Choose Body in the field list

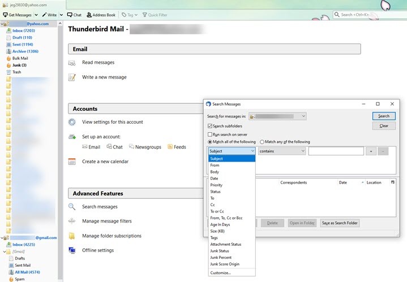(x=232, y=172)
